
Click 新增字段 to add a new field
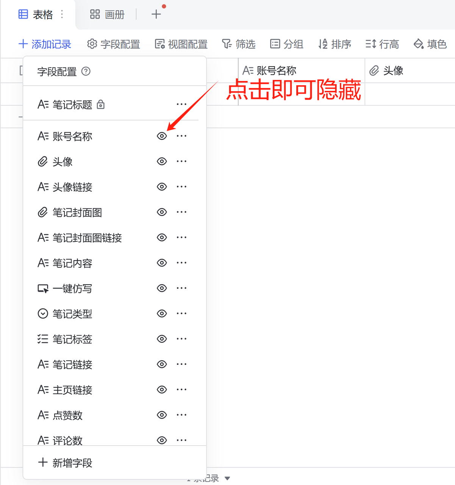pos(66,463)
